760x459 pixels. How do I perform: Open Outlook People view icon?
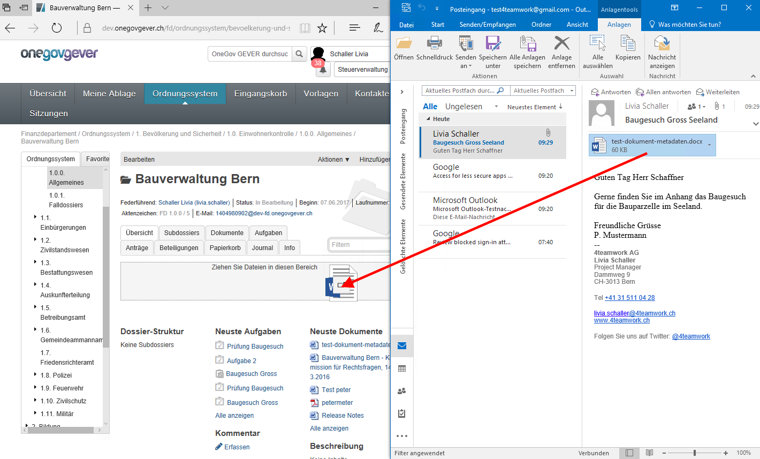[402, 391]
